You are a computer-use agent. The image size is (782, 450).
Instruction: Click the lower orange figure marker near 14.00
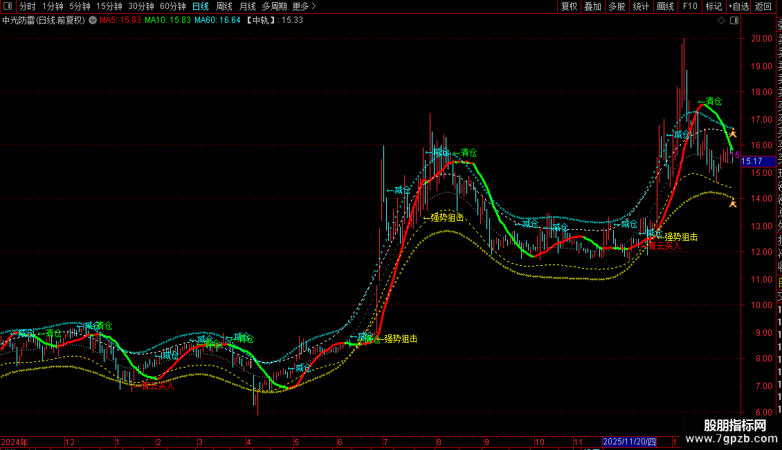[x=733, y=202]
